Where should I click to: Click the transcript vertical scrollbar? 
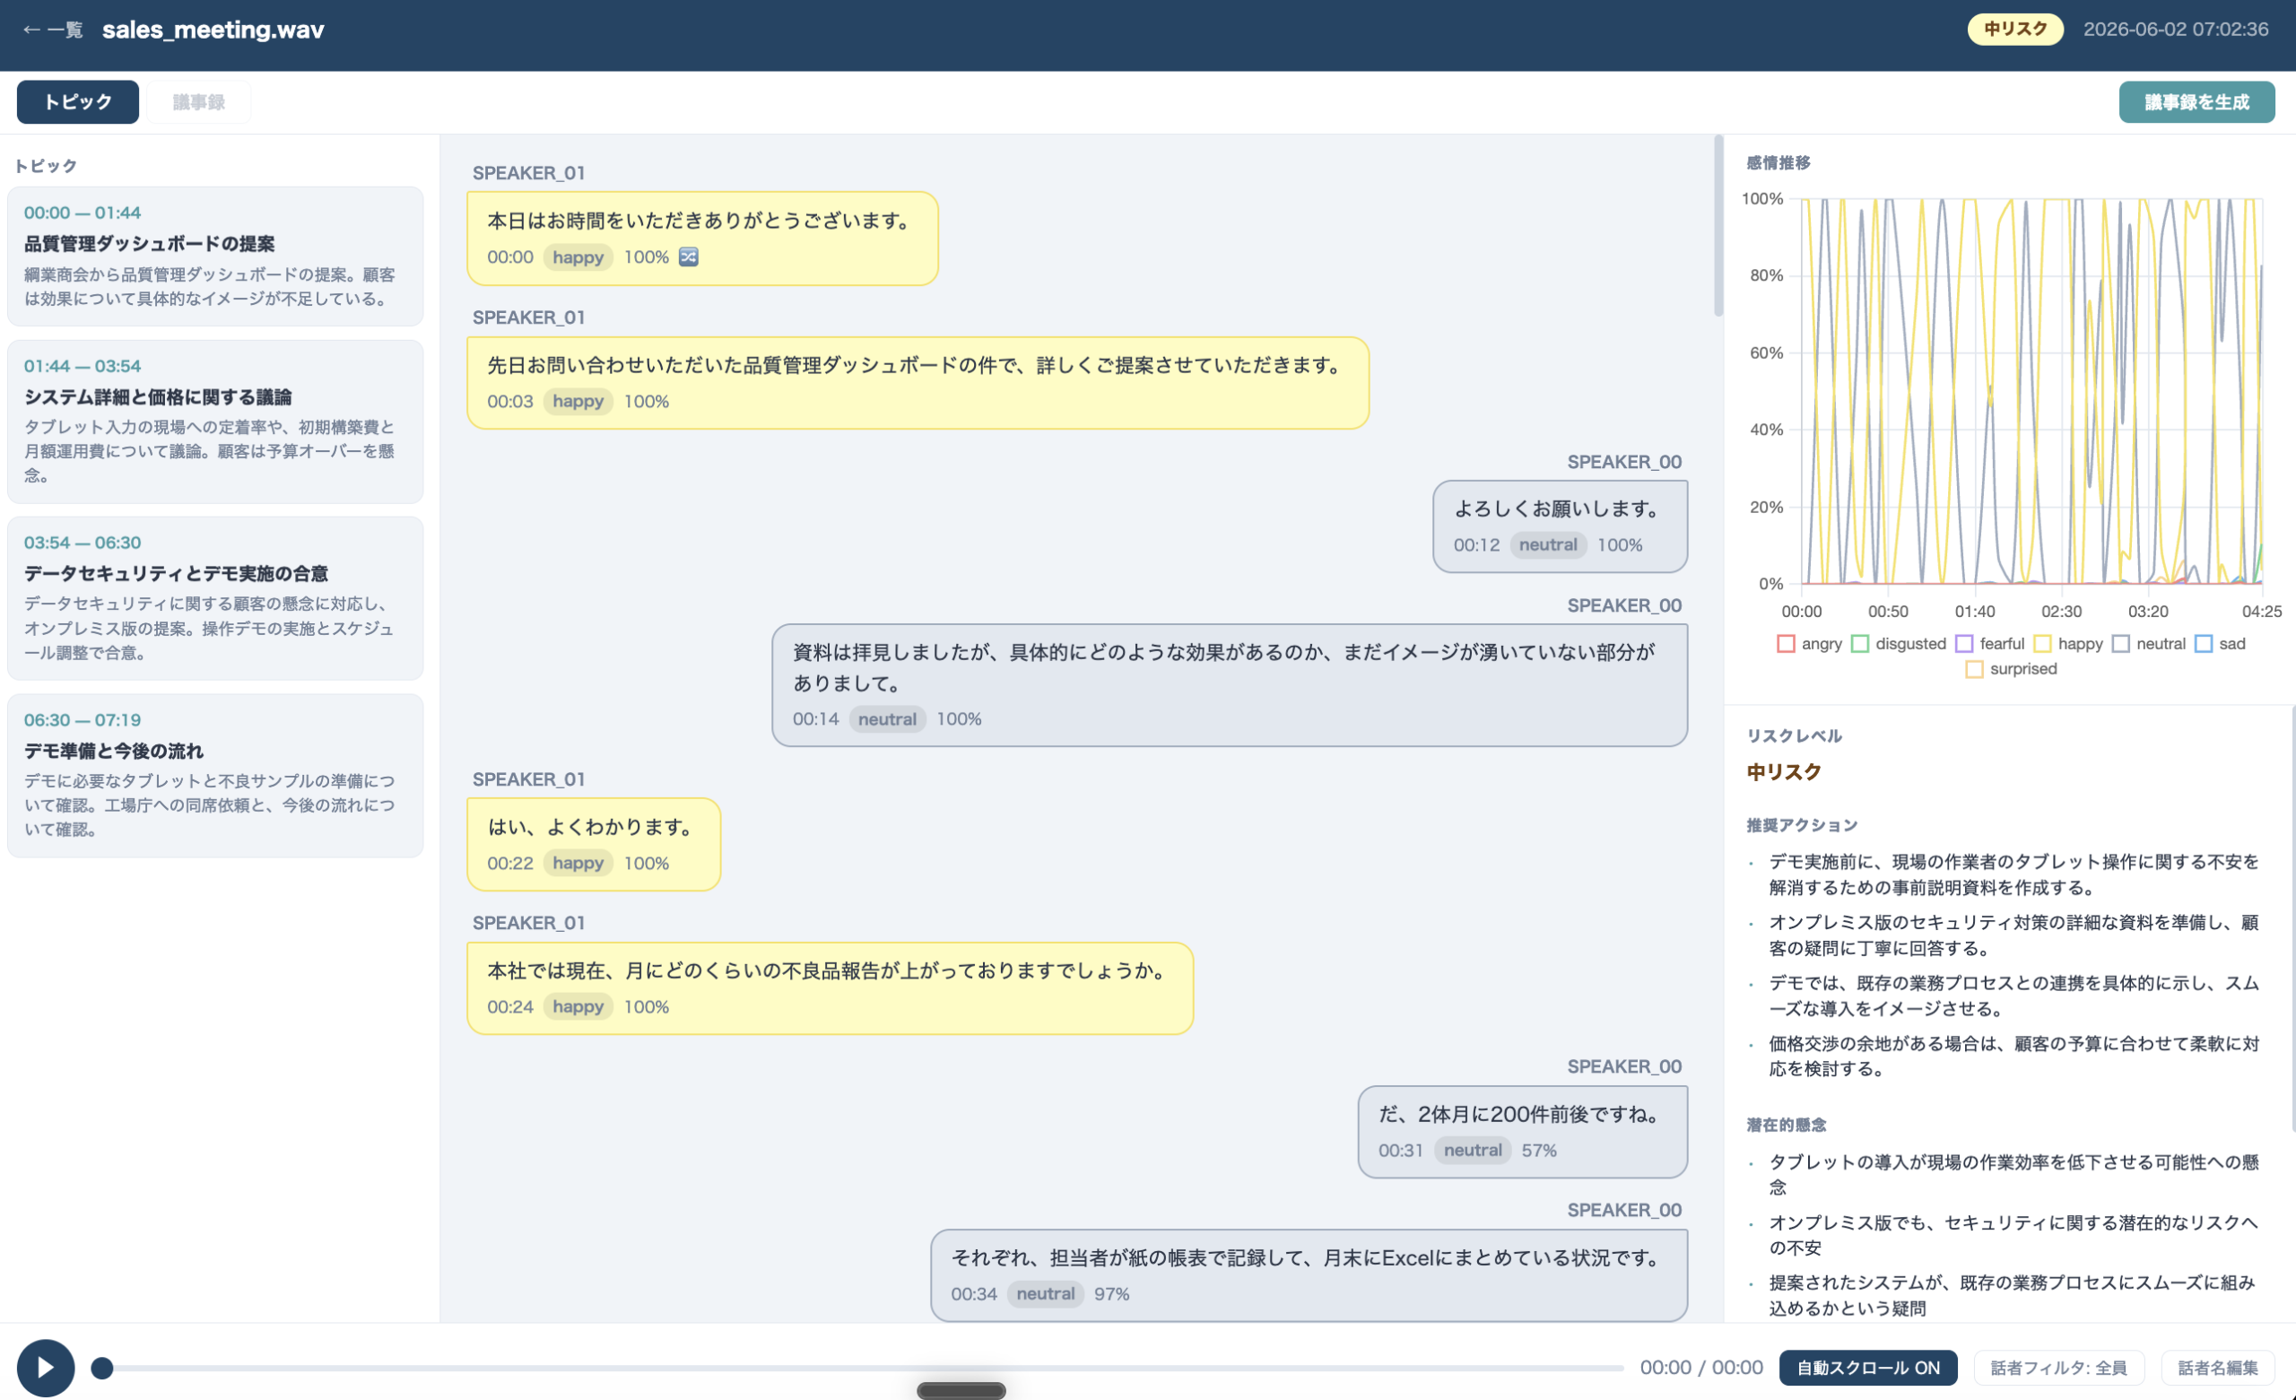(x=1718, y=227)
